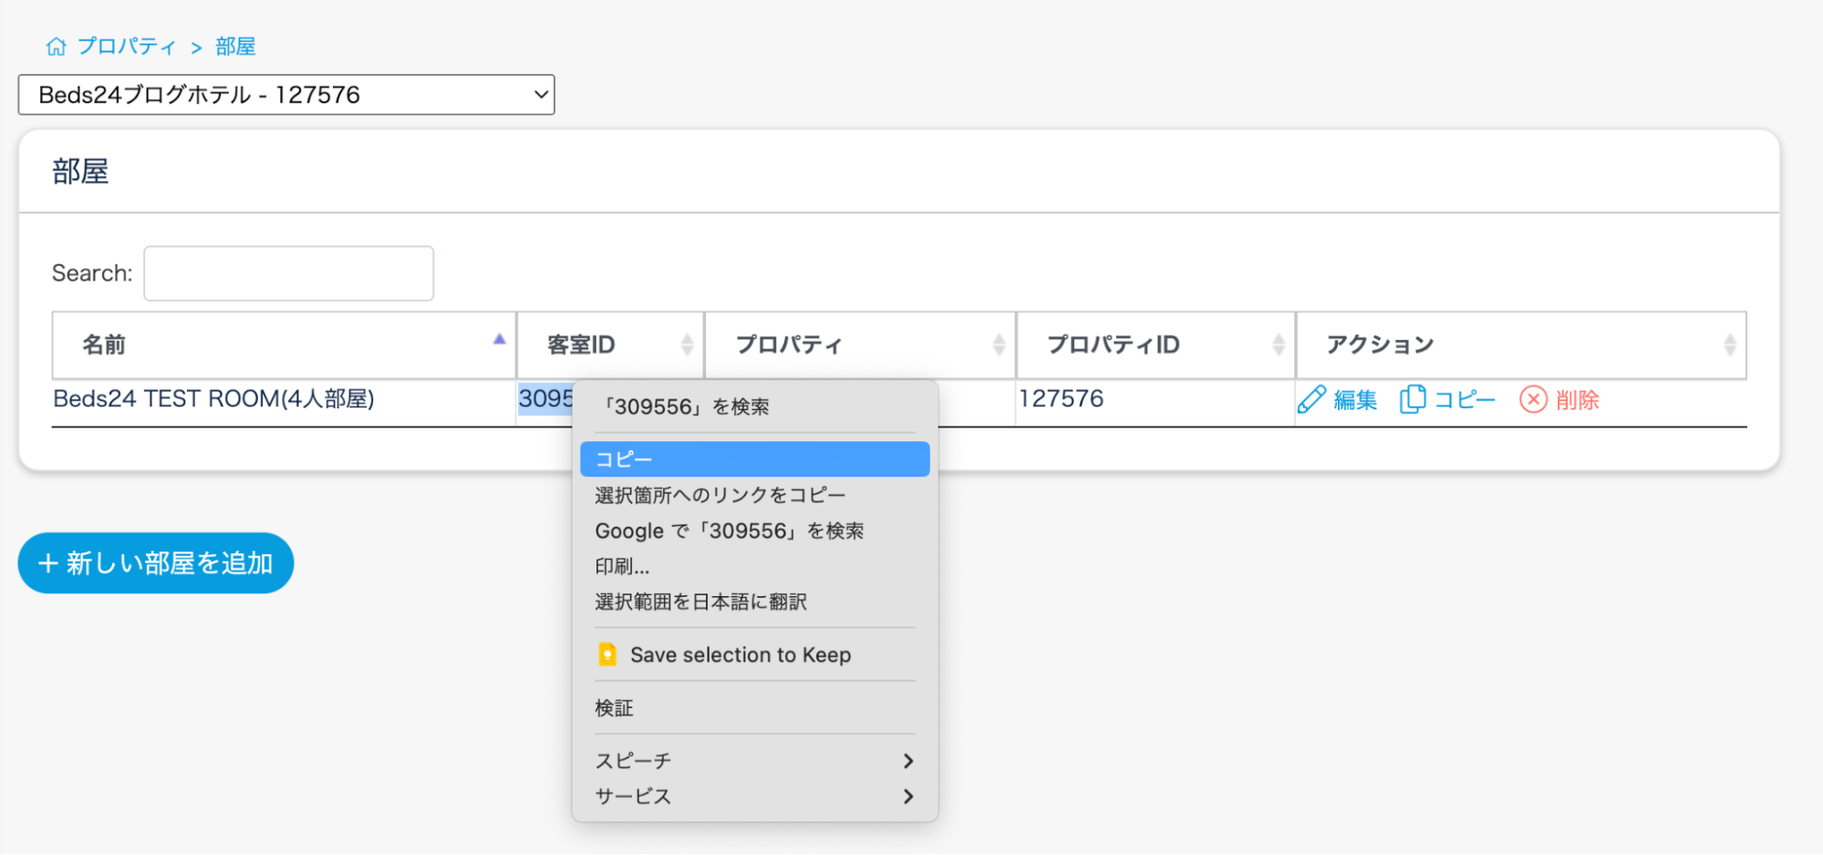Click the home icon in breadcrumb
Image resolution: width=1823 pixels, height=855 pixels.
(x=57, y=46)
